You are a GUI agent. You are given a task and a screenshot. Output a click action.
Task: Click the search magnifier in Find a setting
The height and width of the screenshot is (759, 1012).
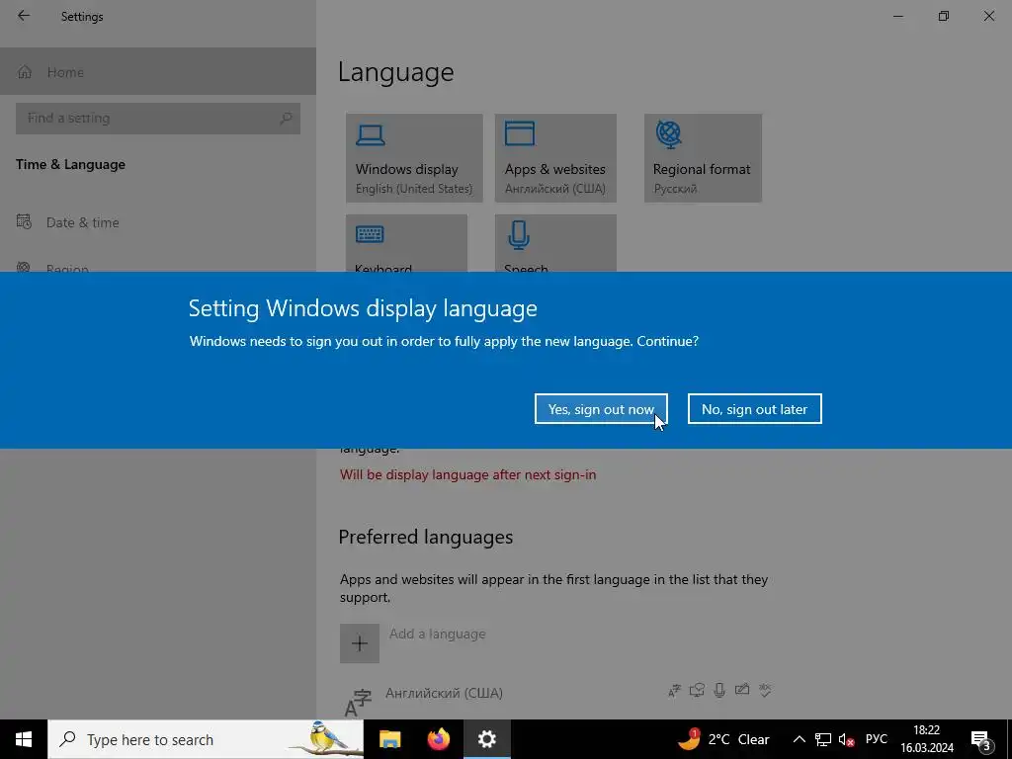click(286, 119)
